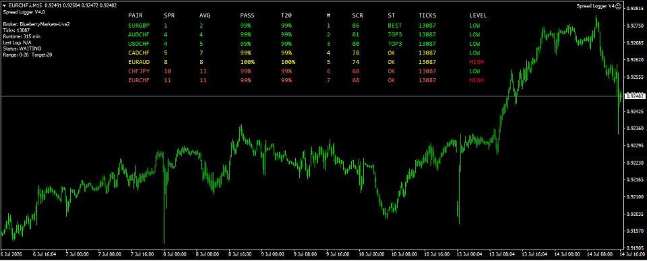The image size is (647, 261).
Task: Click the TICKS column header
Action: pos(427,15)
